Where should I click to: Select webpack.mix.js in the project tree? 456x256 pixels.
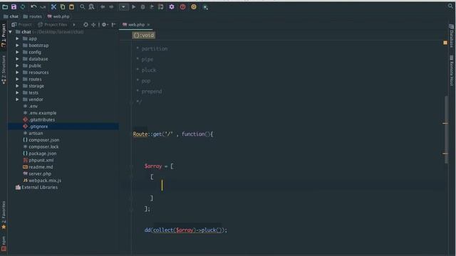[42, 181]
